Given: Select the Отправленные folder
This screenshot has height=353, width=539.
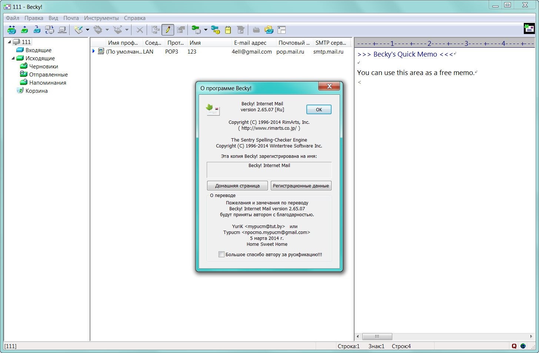Looking at the screenshot, I should 48,74.
